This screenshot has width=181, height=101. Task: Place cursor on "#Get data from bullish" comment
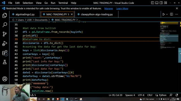(x=39, y=28)
